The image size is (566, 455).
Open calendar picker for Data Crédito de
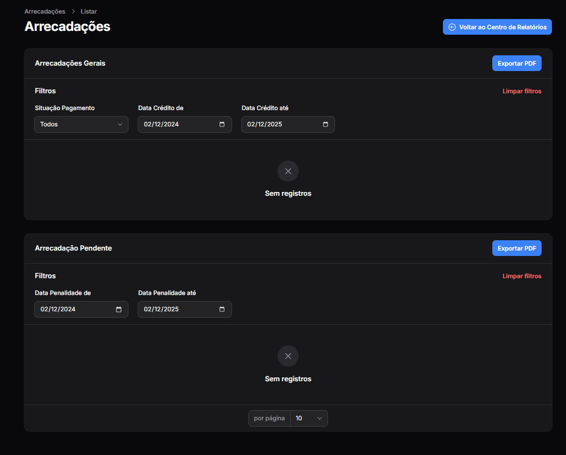click(222, 124)
